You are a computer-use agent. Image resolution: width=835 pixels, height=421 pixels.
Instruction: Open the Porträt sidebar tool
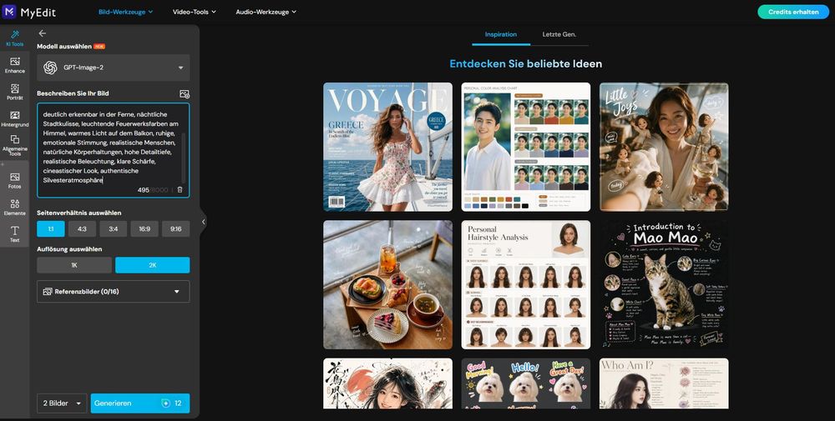pos(14,92)
